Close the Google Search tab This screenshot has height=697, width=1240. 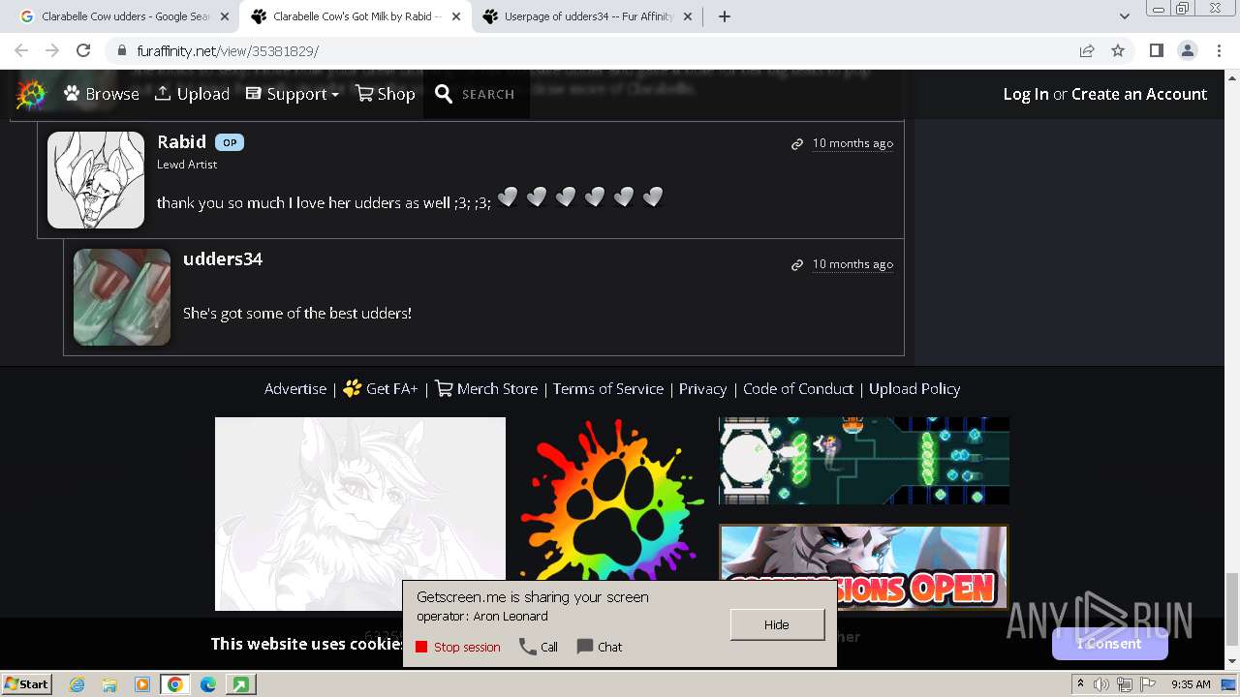(225, 16)
